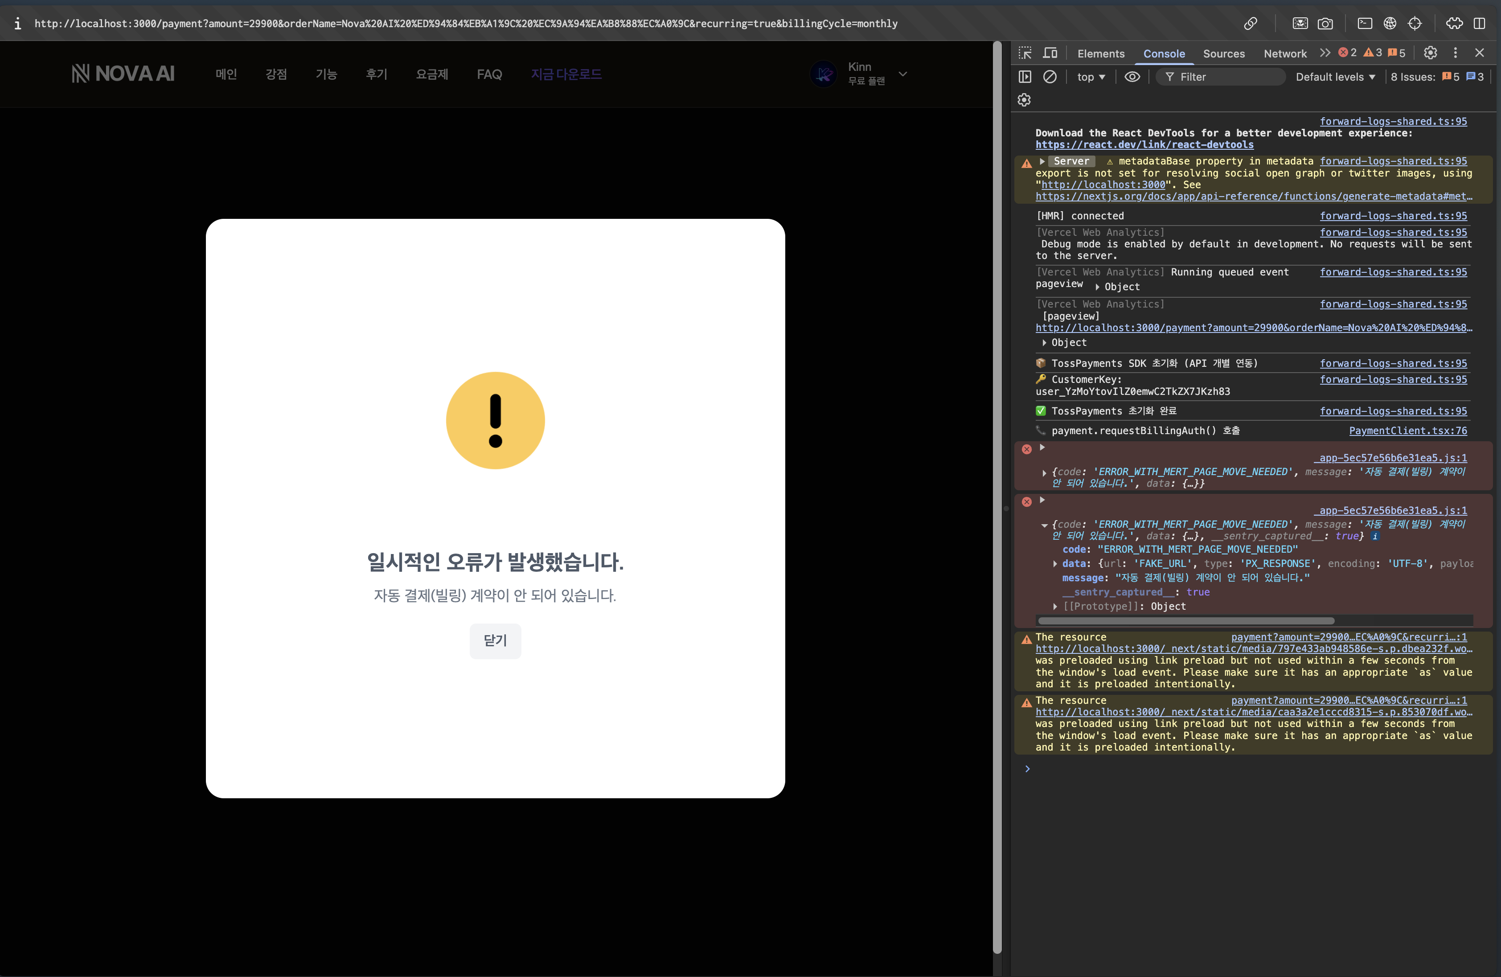Screen dimensions: 1501x977
Task: Switch to the Network tab
Action: [x=1285, y=53]
